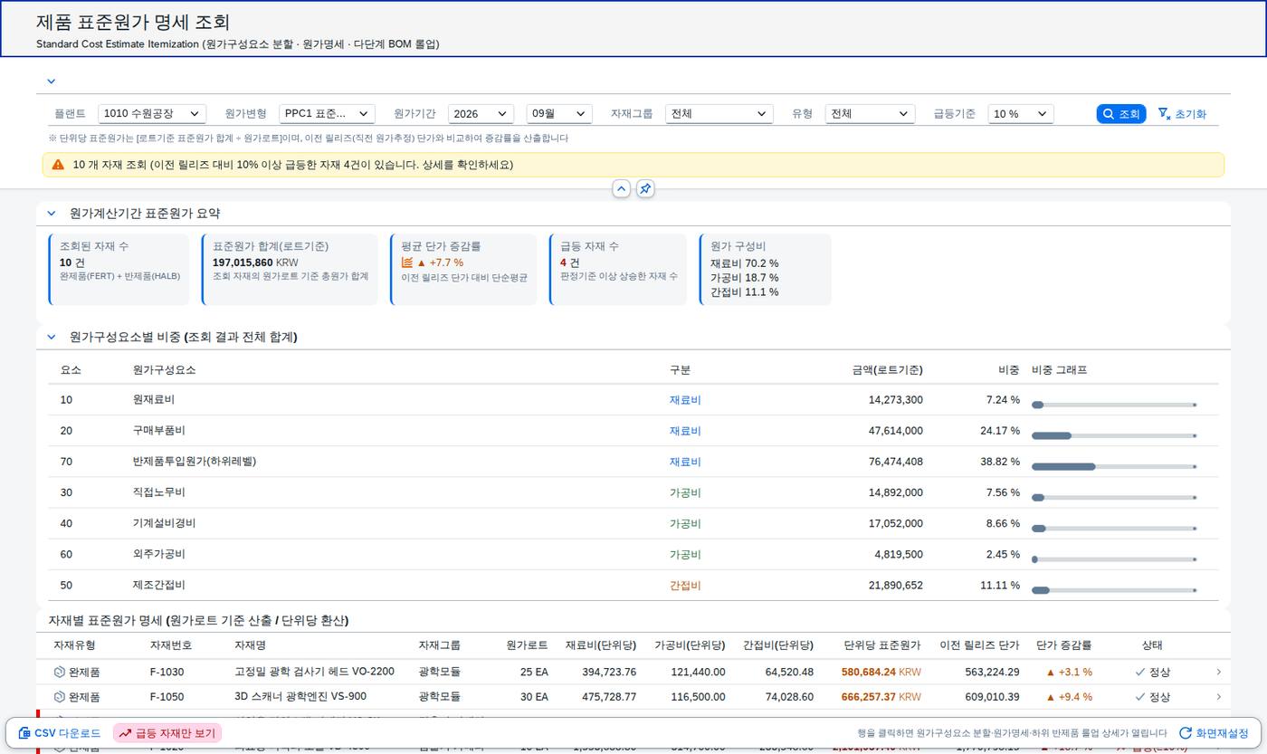Open the 원가변형 dropdown PPC1
The width and height of the screenshot is (1267, 754).
click(x=327, y=114)
